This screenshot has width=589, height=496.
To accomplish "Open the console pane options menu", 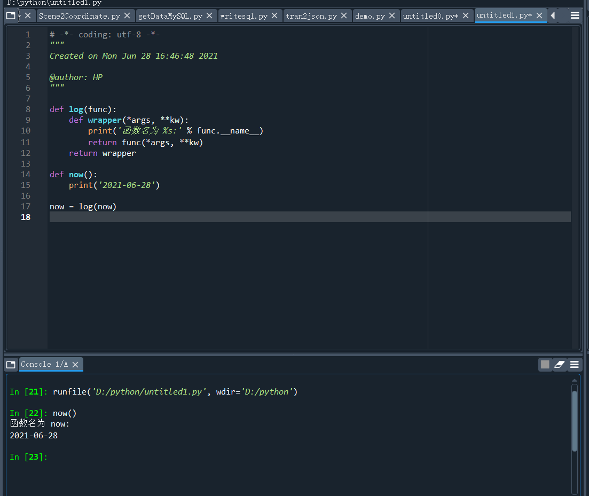I will [575, 364].
